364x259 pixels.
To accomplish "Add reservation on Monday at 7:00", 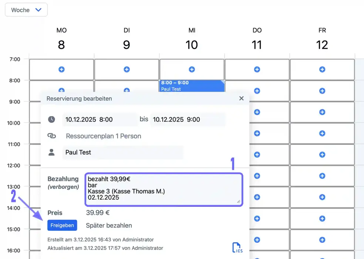I will coord(61,69).
